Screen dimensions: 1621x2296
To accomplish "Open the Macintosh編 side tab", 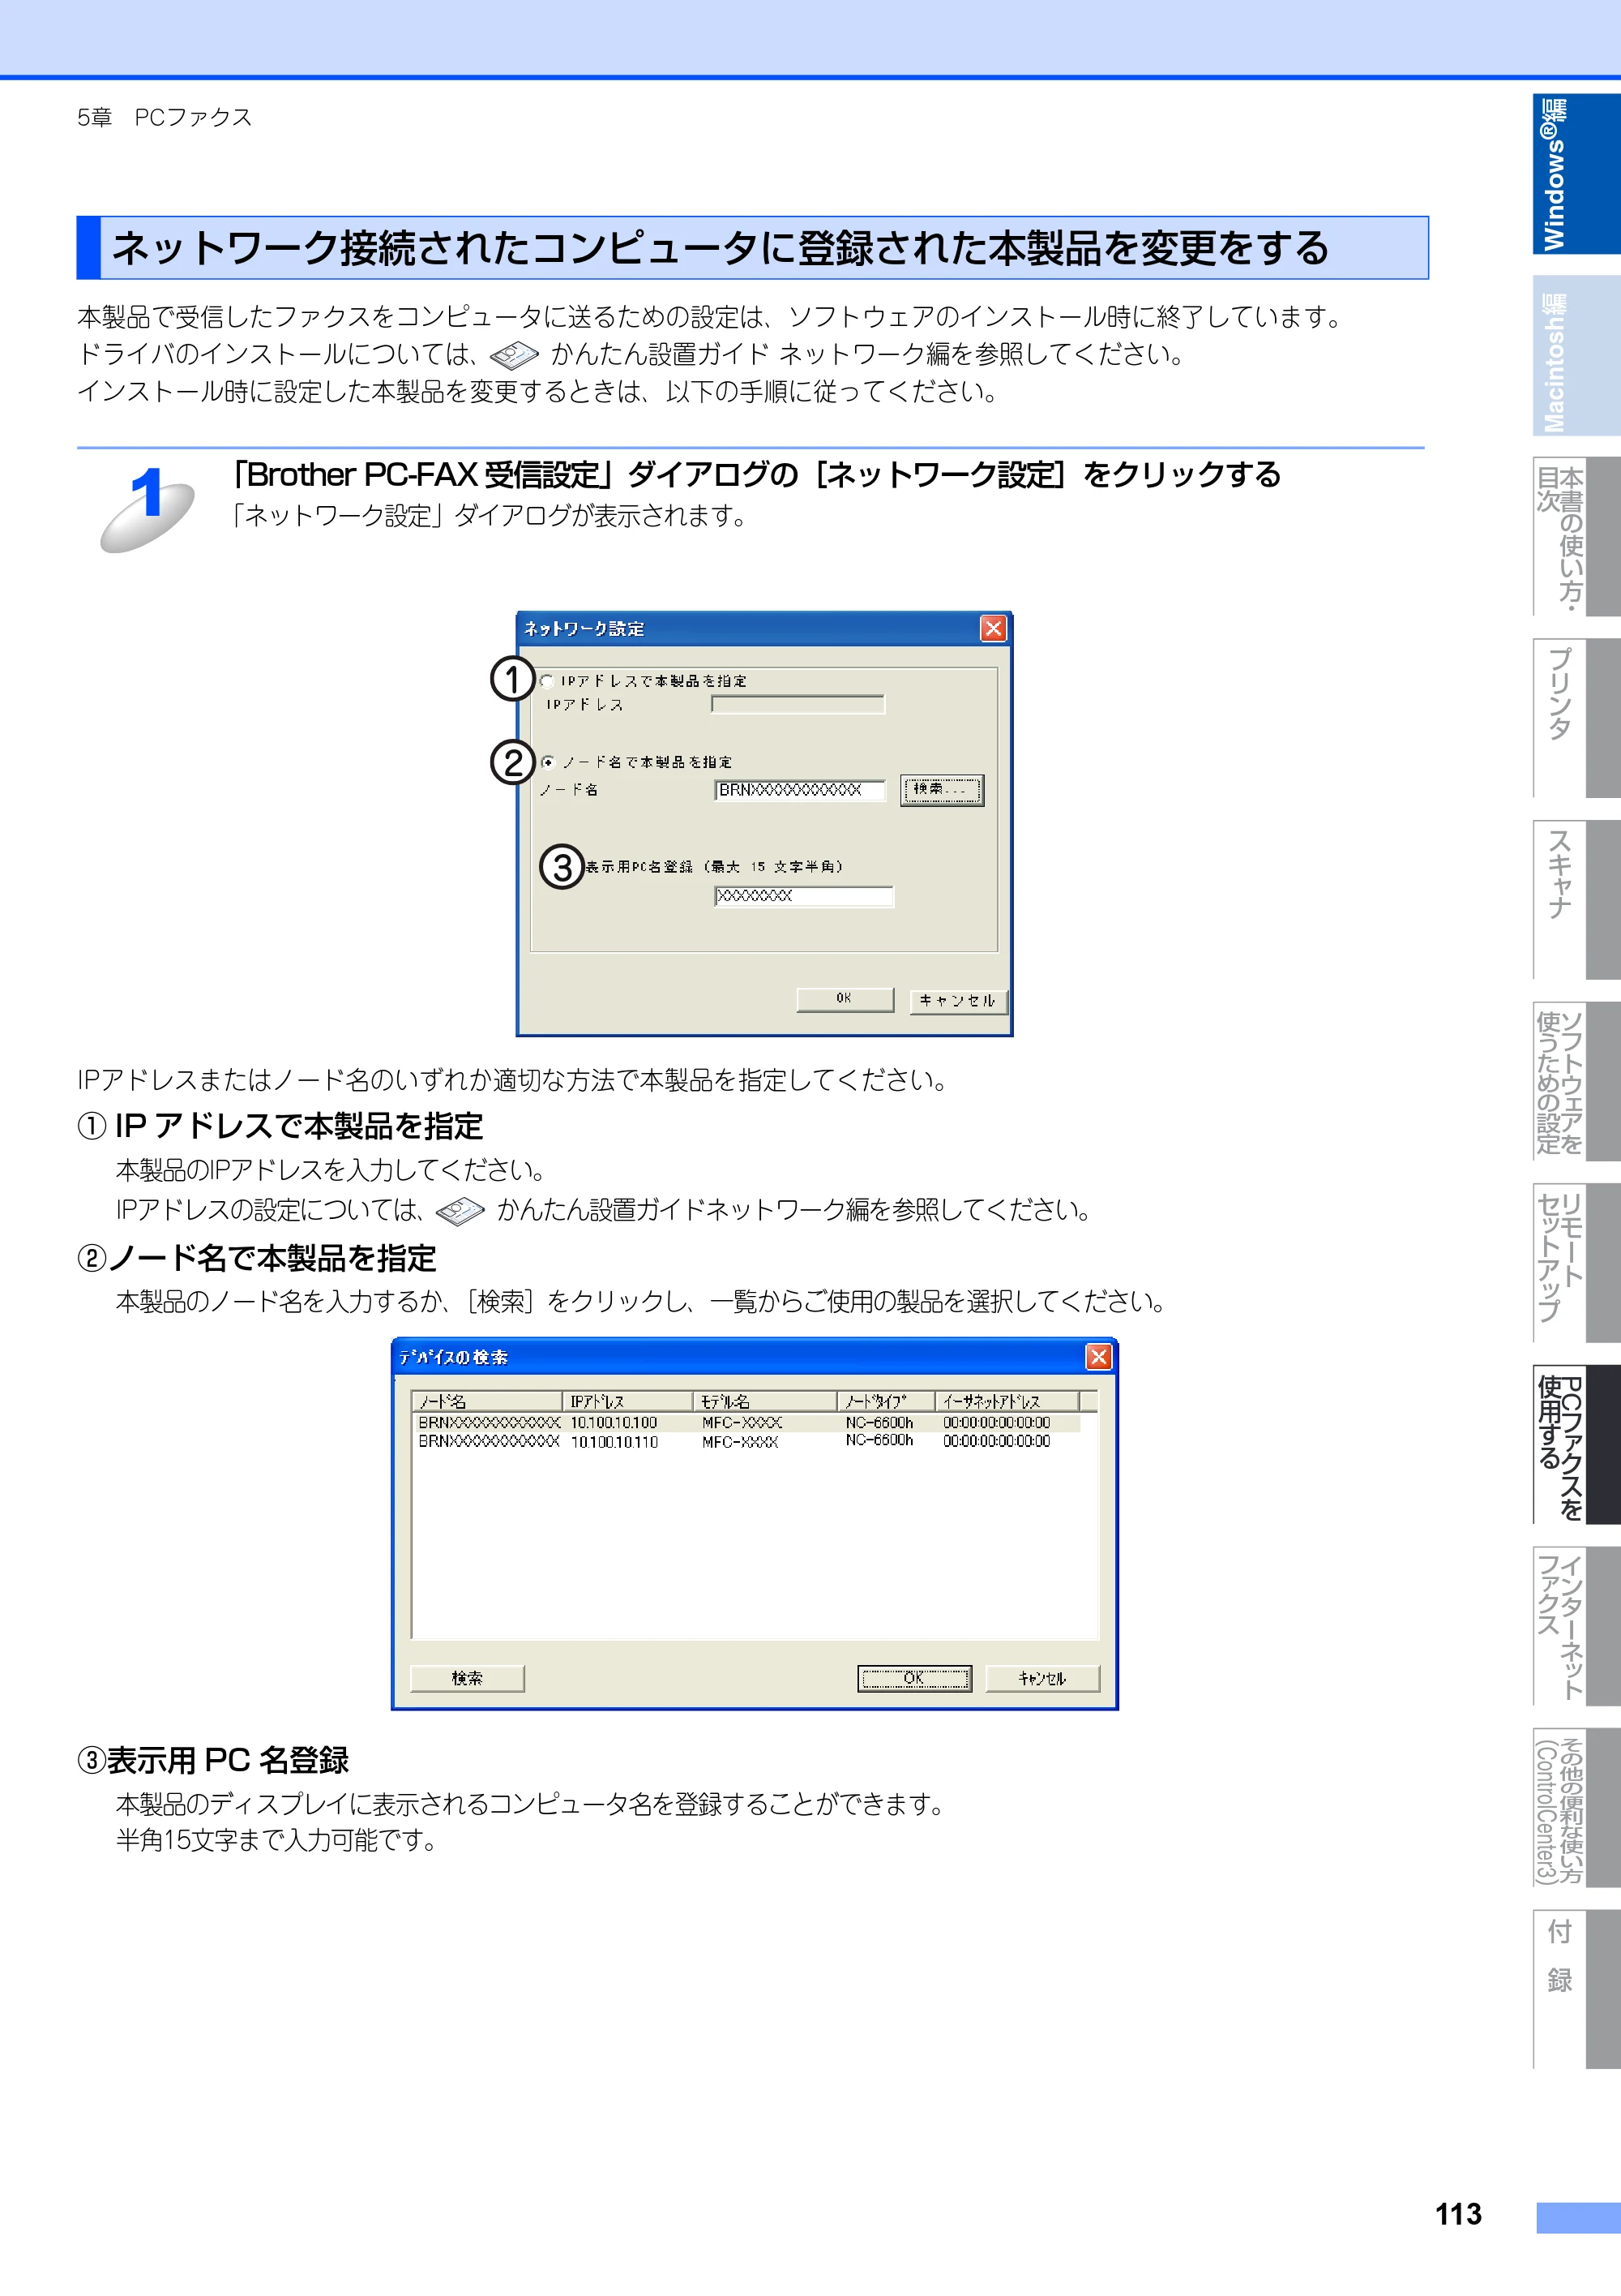I will 1576,356.
